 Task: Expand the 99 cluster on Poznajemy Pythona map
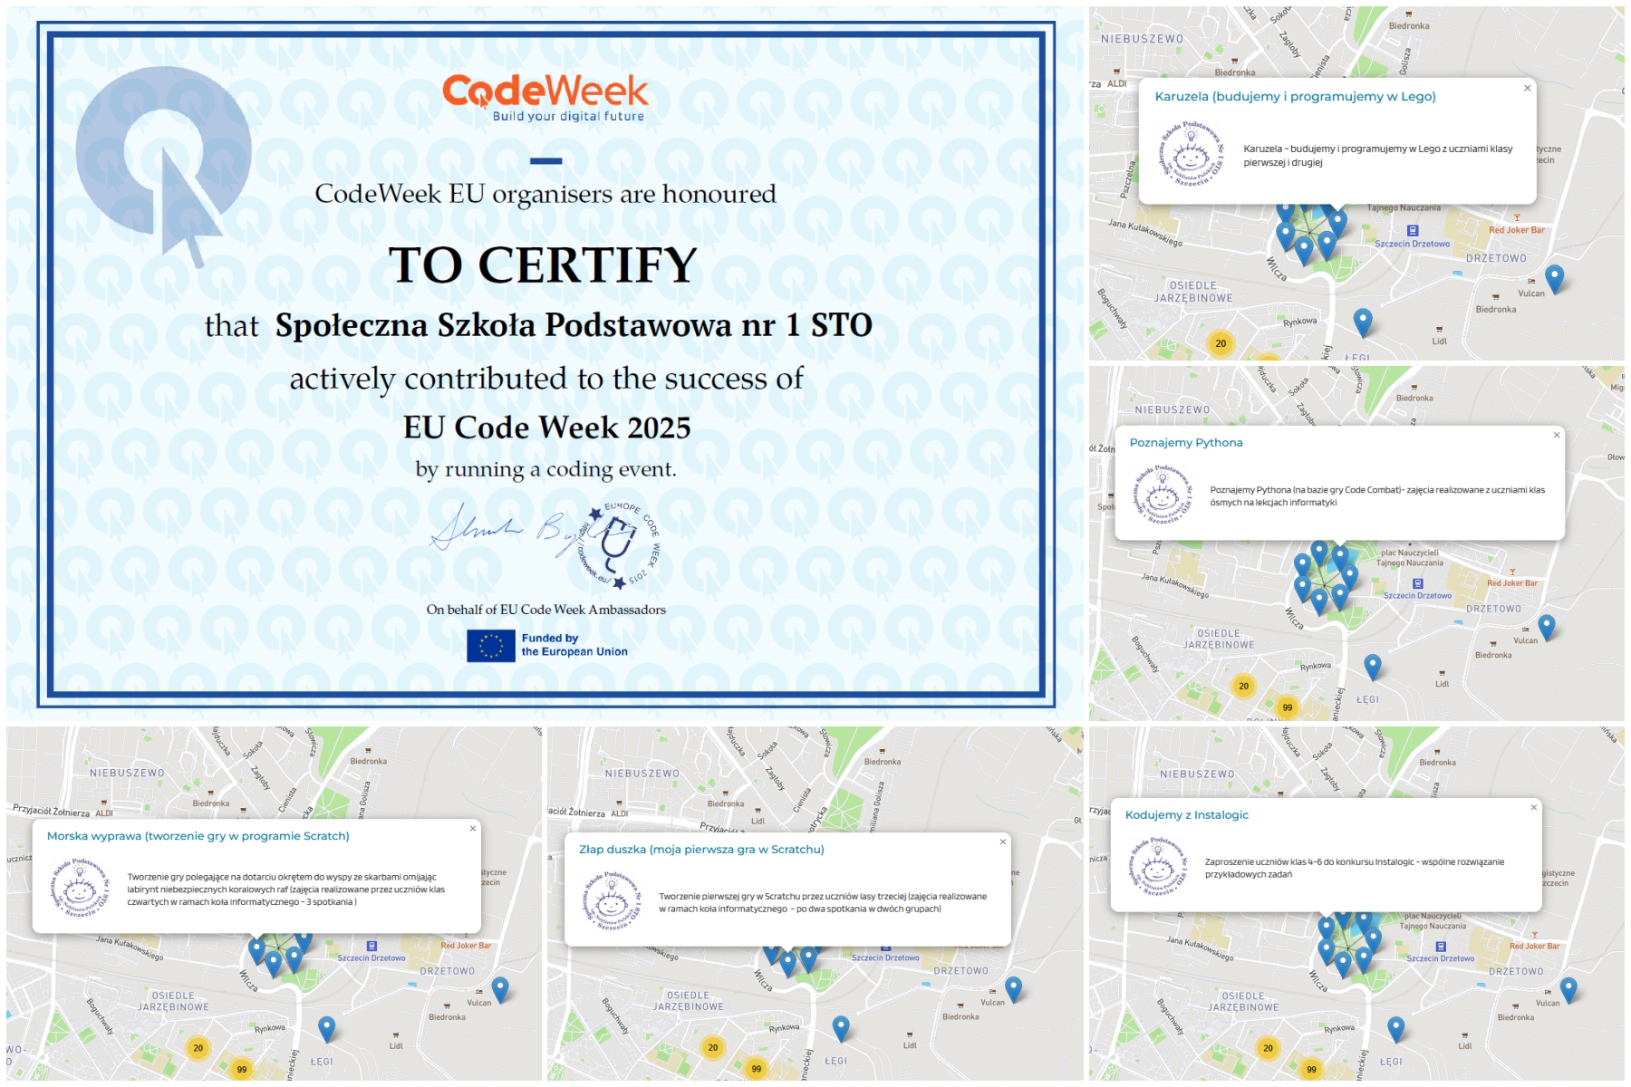point(1287,707)
